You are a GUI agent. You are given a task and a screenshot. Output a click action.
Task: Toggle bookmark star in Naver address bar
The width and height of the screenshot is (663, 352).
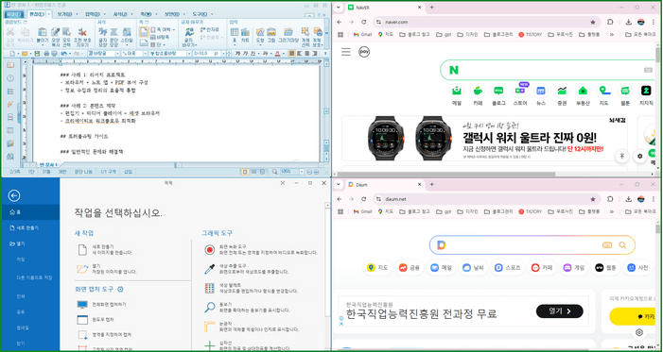click(593, 22)
